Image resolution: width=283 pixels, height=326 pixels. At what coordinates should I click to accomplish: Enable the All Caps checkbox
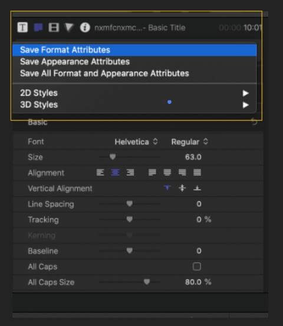[x=196, y=266]
